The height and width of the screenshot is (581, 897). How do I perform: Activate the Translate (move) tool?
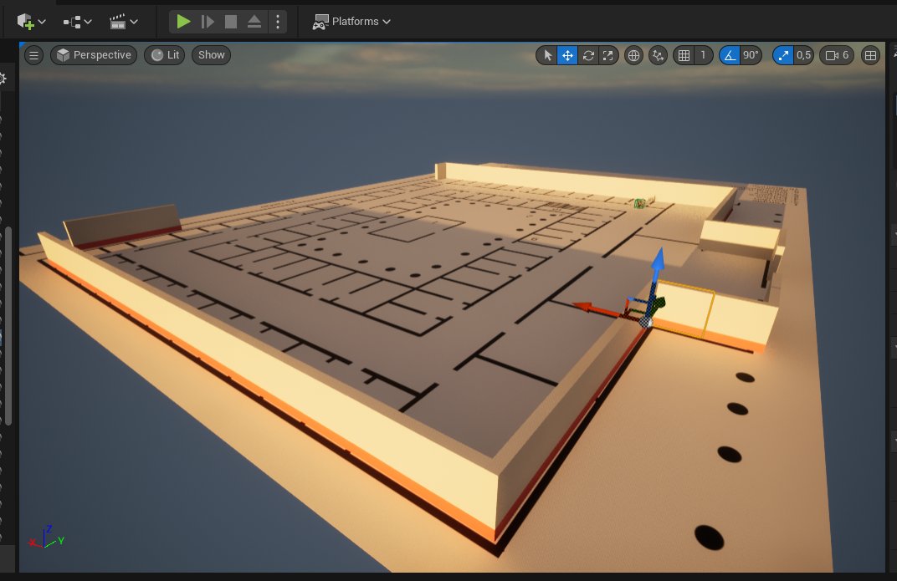tap(567, 55)
